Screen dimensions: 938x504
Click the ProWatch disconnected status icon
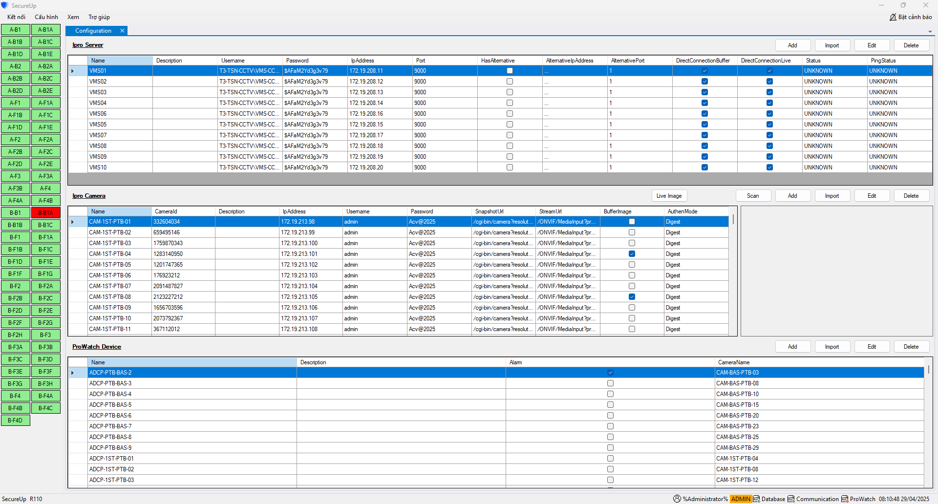click(x=844, y=499)
